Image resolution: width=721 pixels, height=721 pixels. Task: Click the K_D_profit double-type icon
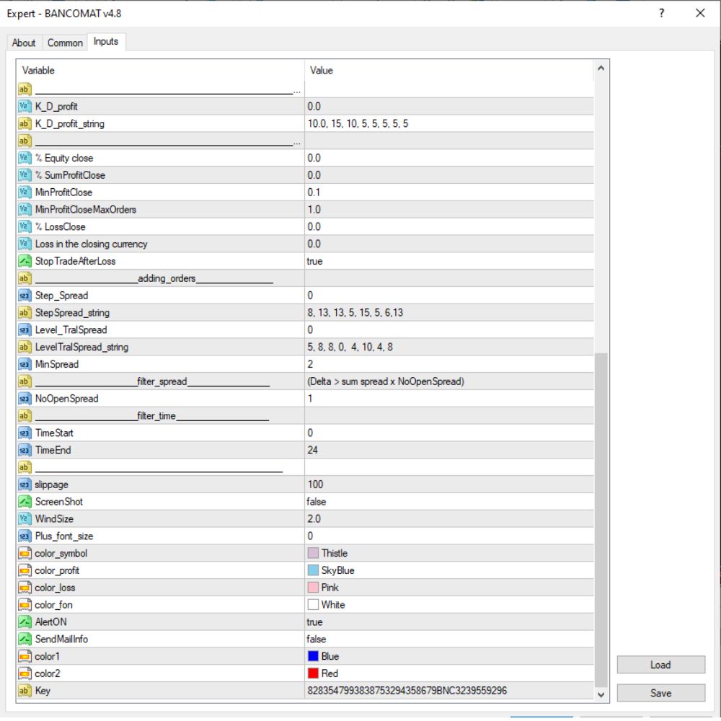click(x=25, y=106)
